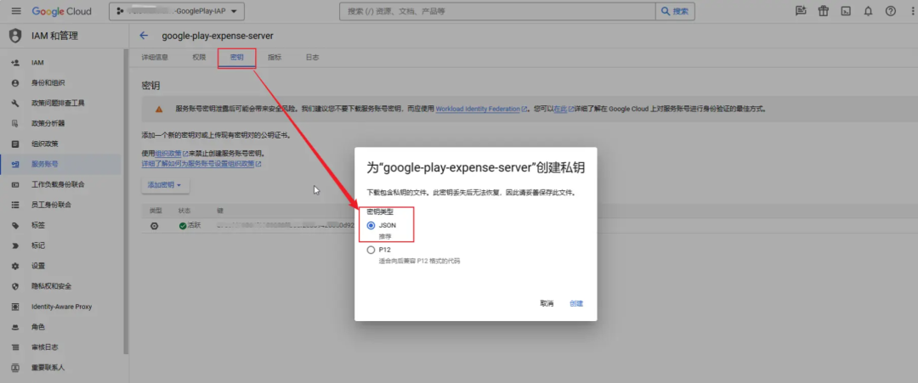The height and width of the screenshot is (383, 918).
Task: Click the gift free trial icon
Action: (824, 11)
